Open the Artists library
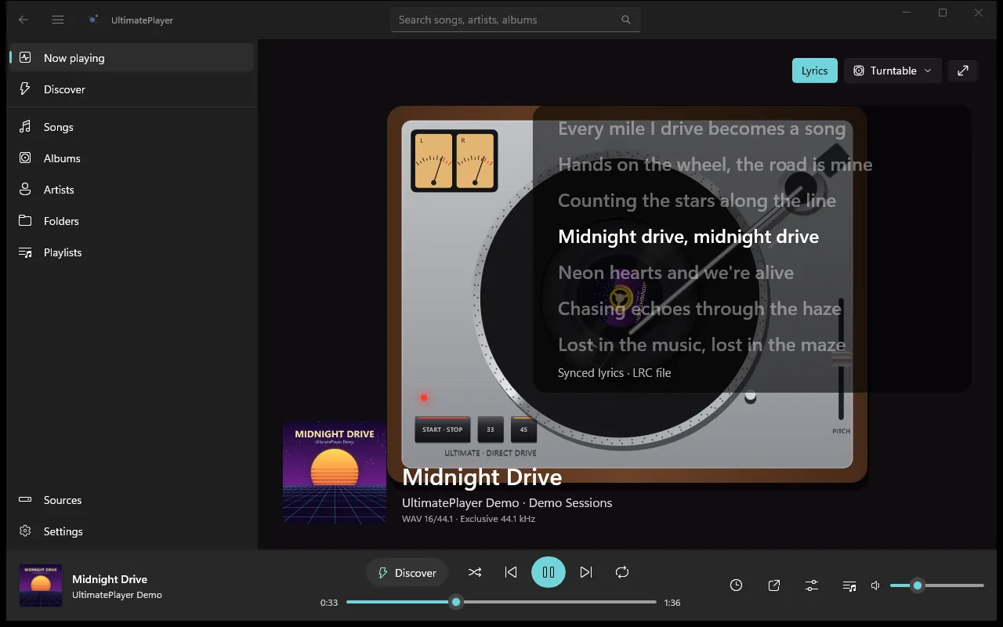Screen dimensions: 1003x627 tap(132, 190)
